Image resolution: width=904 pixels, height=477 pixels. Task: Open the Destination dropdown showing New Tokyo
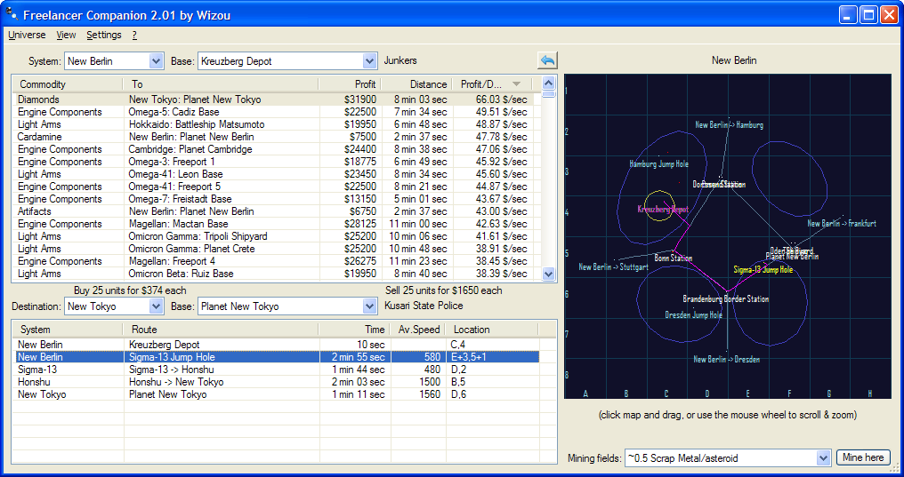[157, 306]
